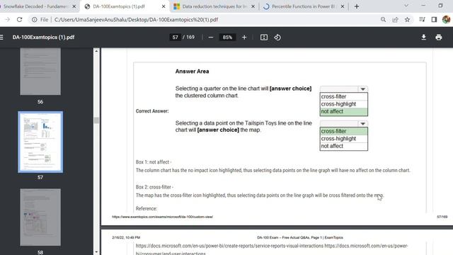Select the highlighted not affect option in first list

(343, 112)
